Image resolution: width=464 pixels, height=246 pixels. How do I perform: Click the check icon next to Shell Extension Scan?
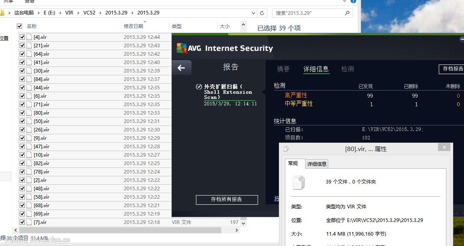coord(199,87)
